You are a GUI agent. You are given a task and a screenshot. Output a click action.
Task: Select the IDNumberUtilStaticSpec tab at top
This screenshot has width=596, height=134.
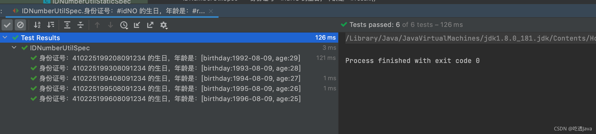coord(91,2)
